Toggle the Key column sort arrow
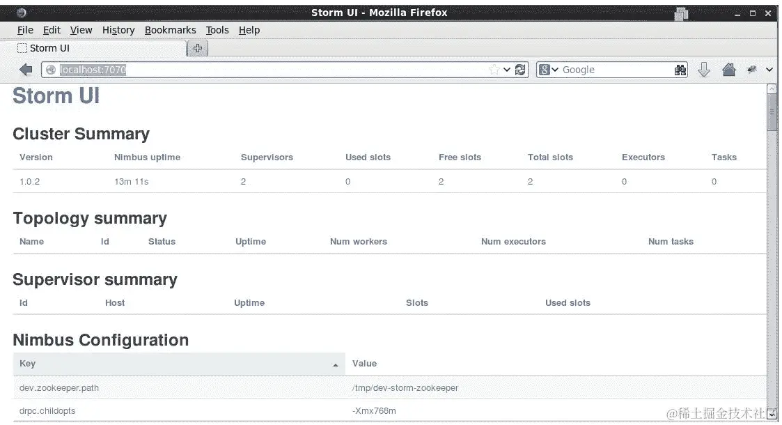Viewport: 782px width, 425px height. [336, 365]
